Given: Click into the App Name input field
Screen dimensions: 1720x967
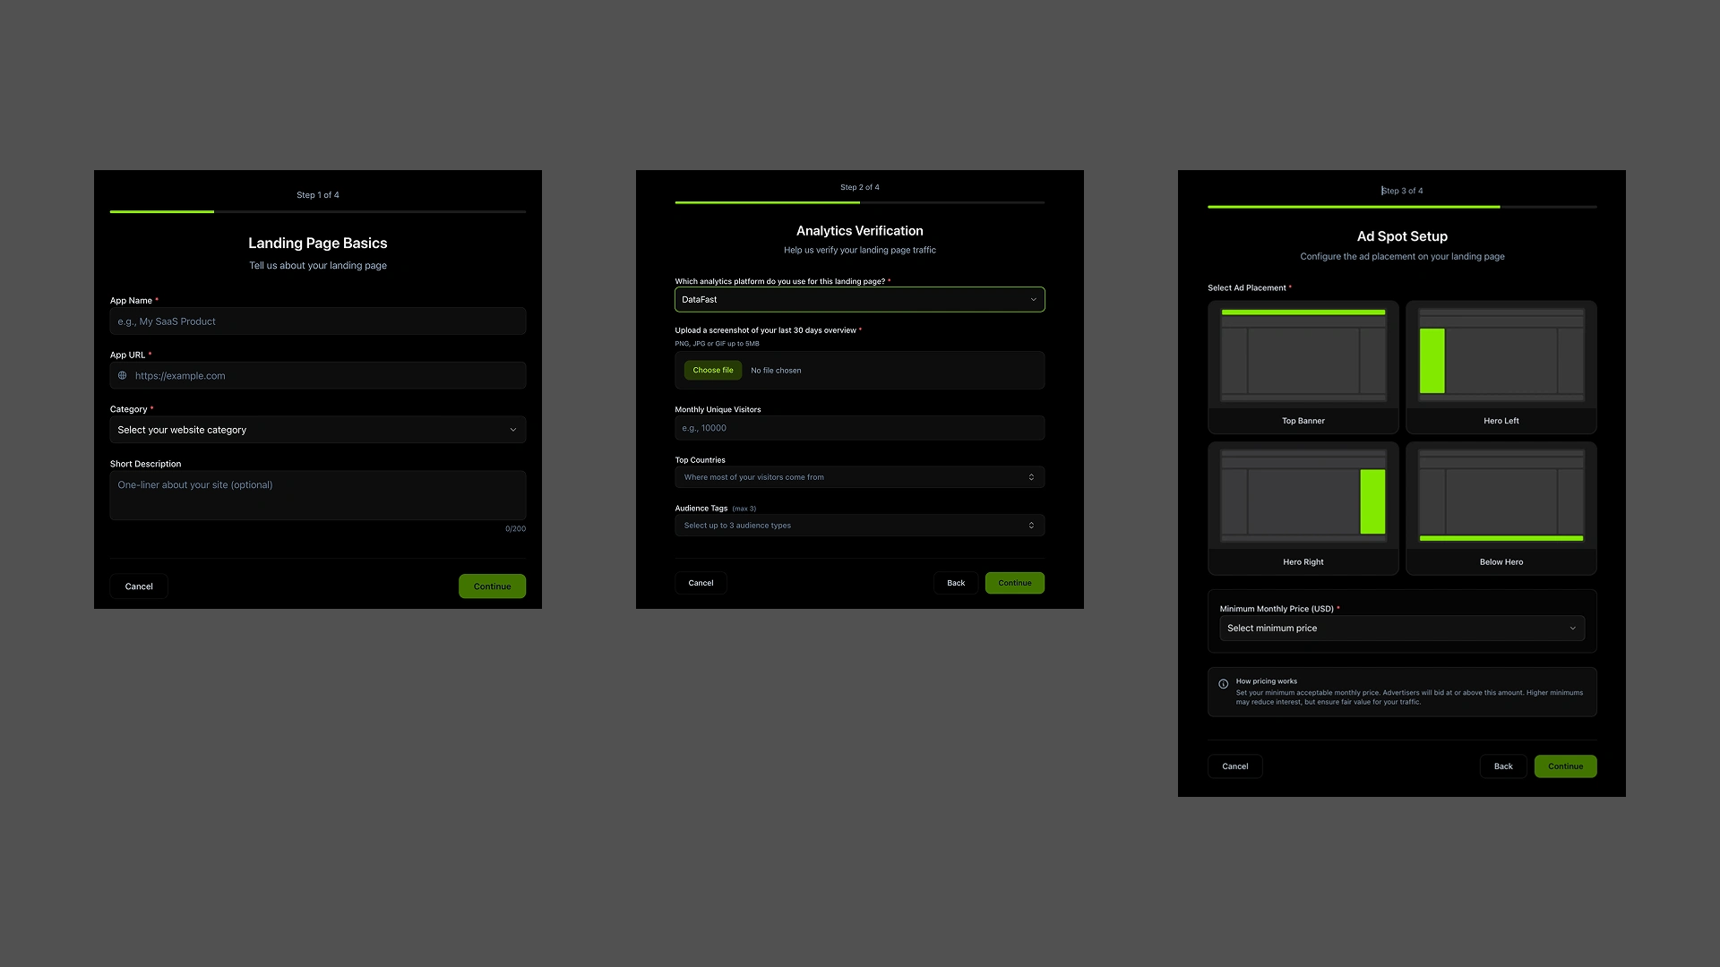Looking at the screenshot, I should pyautogui.click(x=317, y=321).
